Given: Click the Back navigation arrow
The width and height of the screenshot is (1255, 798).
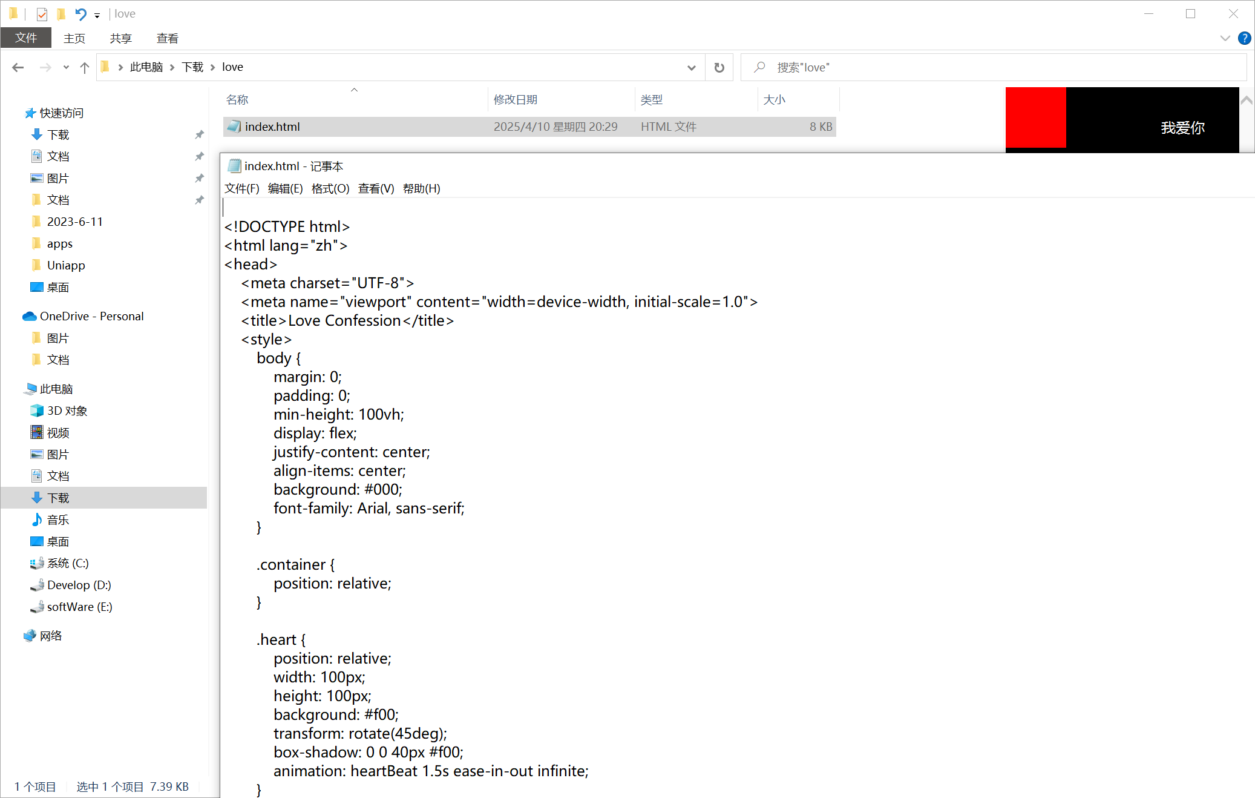Looking at the screenshot, I should point(18,67).
